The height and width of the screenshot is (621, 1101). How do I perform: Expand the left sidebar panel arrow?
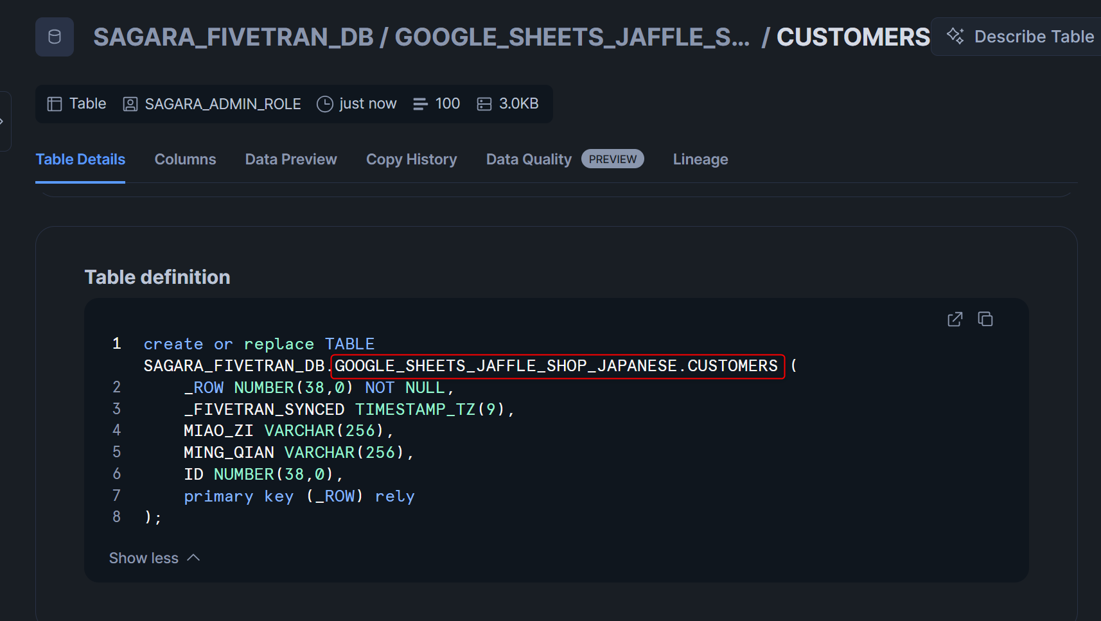tap(3, 121)
